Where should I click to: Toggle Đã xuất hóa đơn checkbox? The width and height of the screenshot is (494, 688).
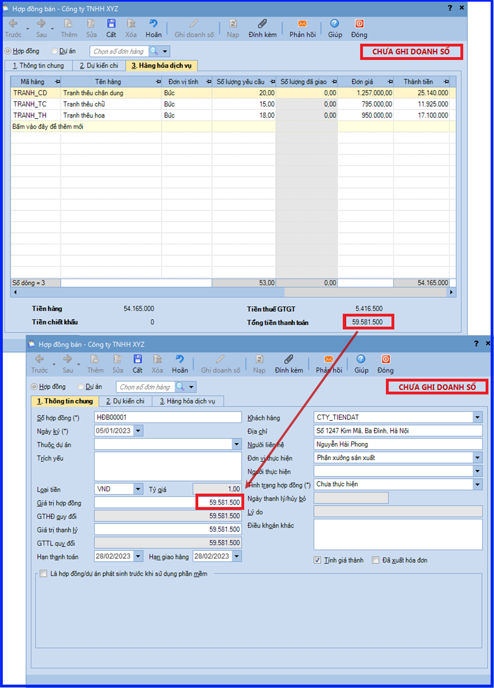pos(376,560)
